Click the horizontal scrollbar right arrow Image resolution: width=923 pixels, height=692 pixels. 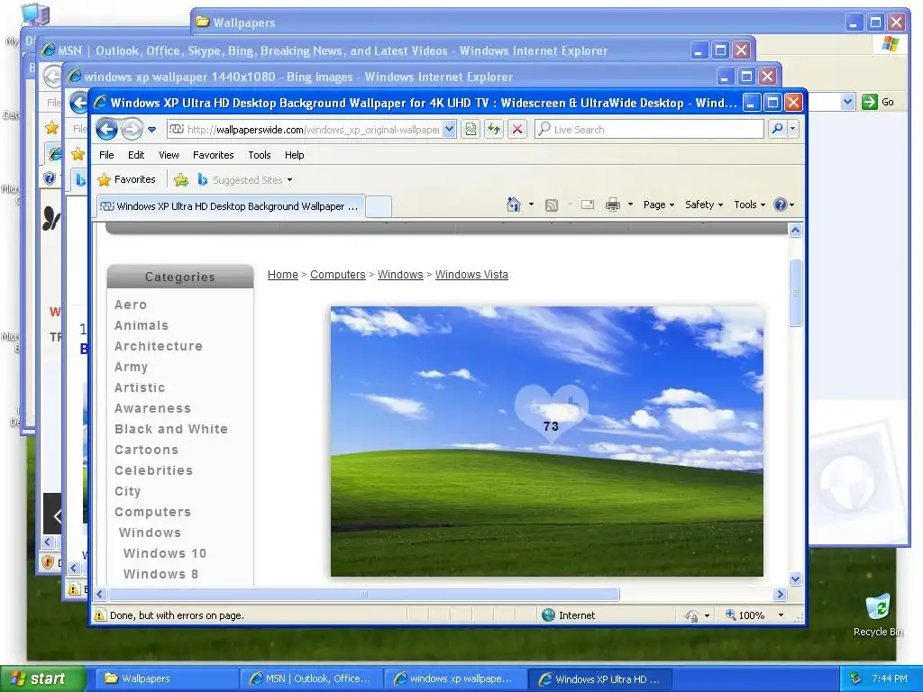[x=781, y=595]
